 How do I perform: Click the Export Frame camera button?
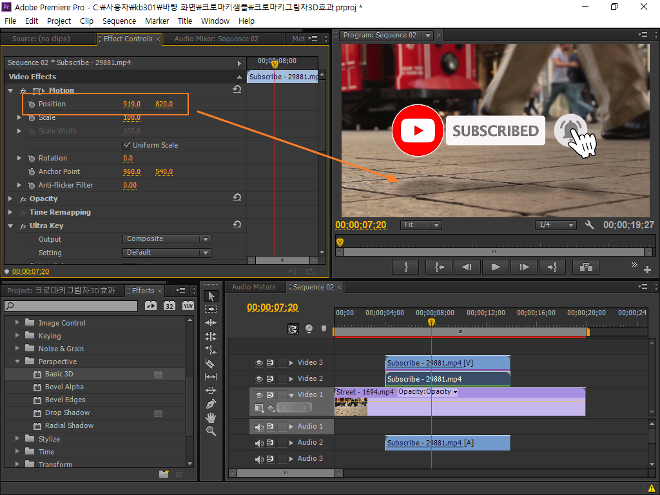coord(586,267)
